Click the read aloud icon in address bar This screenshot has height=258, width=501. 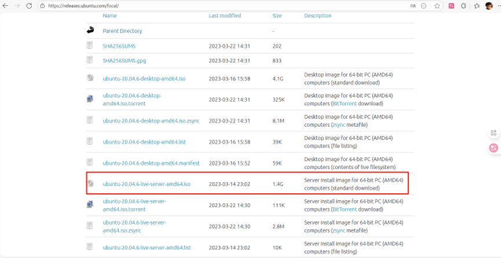pos(412,6)
